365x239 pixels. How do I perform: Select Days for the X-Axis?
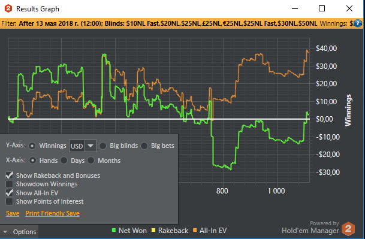64,161
